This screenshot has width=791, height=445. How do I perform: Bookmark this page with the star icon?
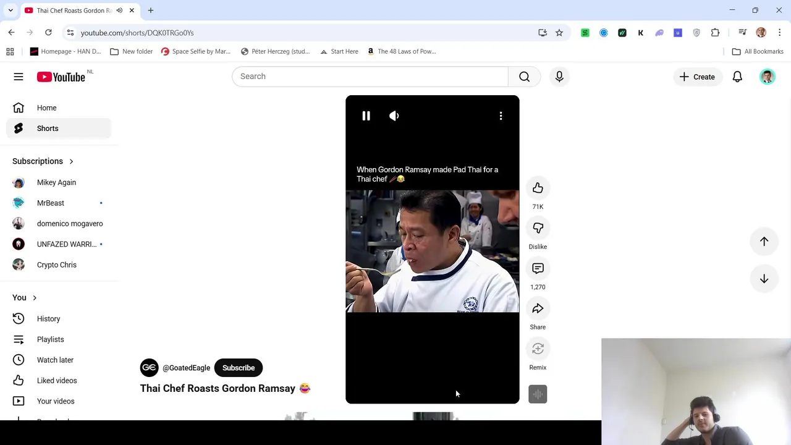click(x=559, y=33)
